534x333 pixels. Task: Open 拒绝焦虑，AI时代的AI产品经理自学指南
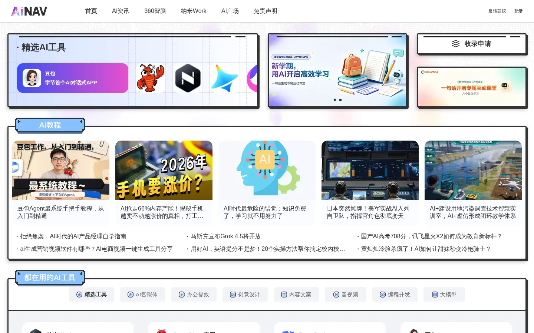[x=73, y=236]
